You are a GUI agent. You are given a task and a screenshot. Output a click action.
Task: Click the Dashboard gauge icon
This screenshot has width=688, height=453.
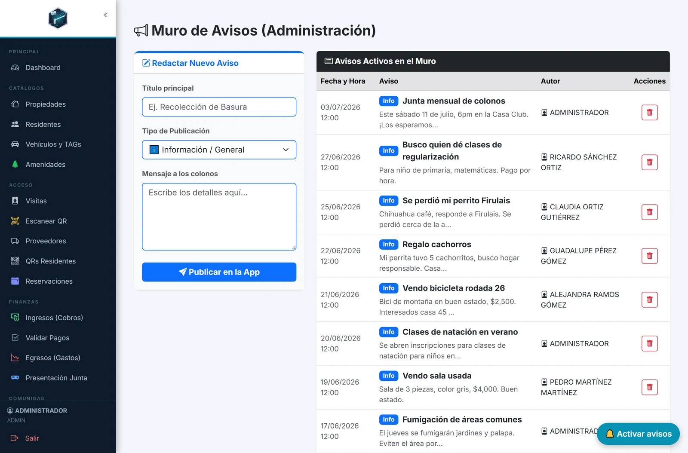tap(15, 67)
